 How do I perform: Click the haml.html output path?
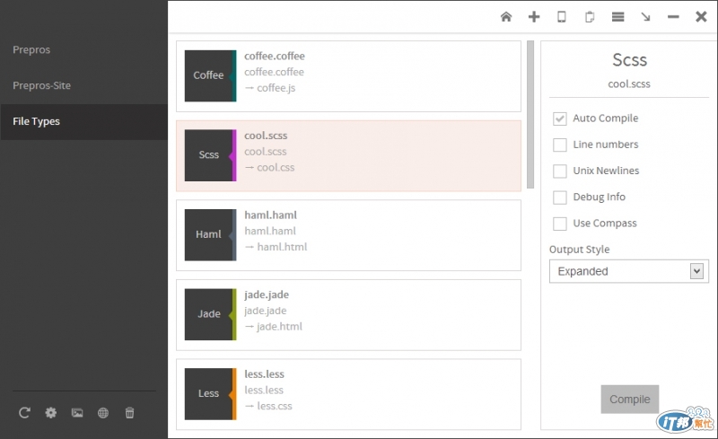[x=282, y=247]
